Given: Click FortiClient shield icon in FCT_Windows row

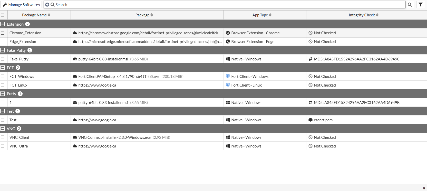Looking at the screenshot, I should pyautogui.click(x=228, y=76).
